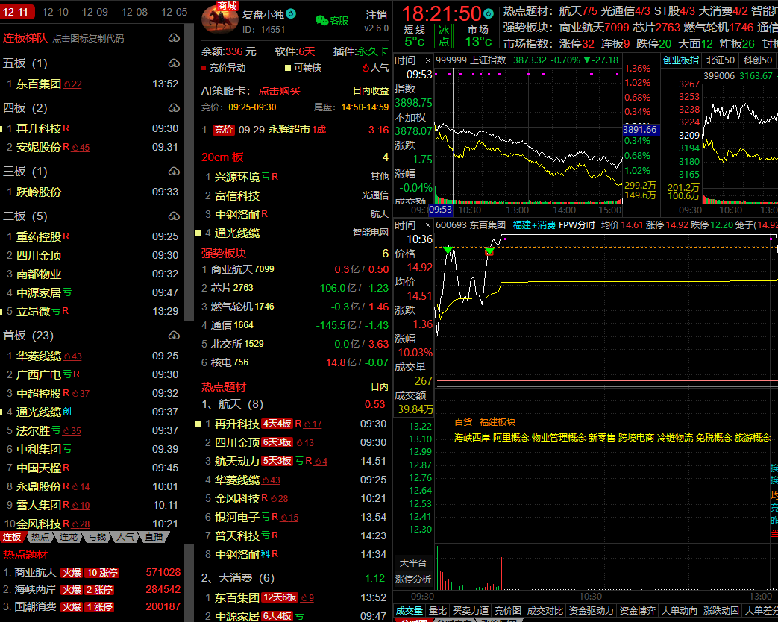This screenshot has width=778, height=622.
Task: Select the 连龙 tab in the bottom tab bar
Action: click(69, 537)
